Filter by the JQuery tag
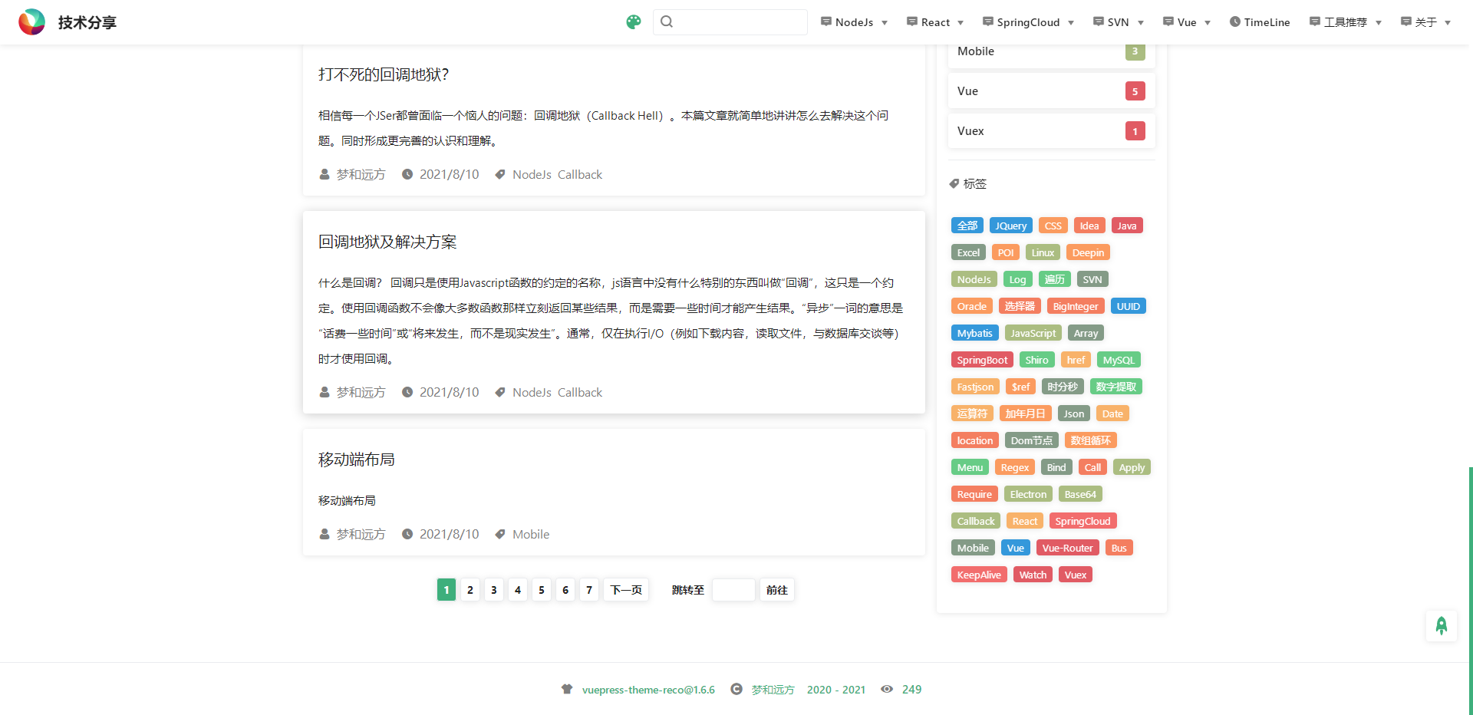The height and width of the screenshot is (715, 1473). (x=1011, y=226)
